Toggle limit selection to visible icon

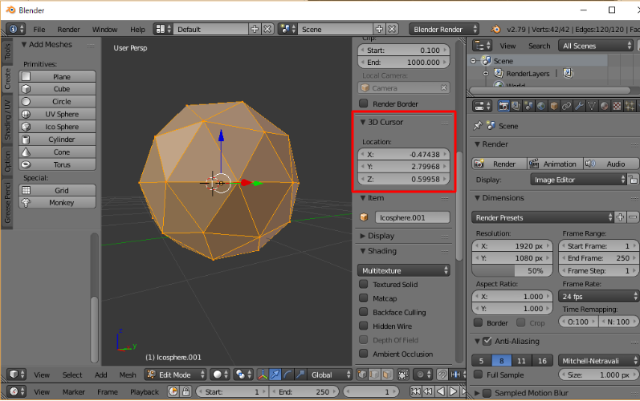(x=403, y=375)
